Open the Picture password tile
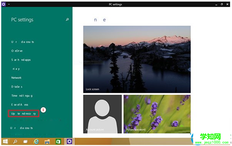 pos(157,114)
